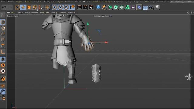This screenshot has width=194, height=109.
Task: Click viewport pan navigation icon
Action: [188, 12]
